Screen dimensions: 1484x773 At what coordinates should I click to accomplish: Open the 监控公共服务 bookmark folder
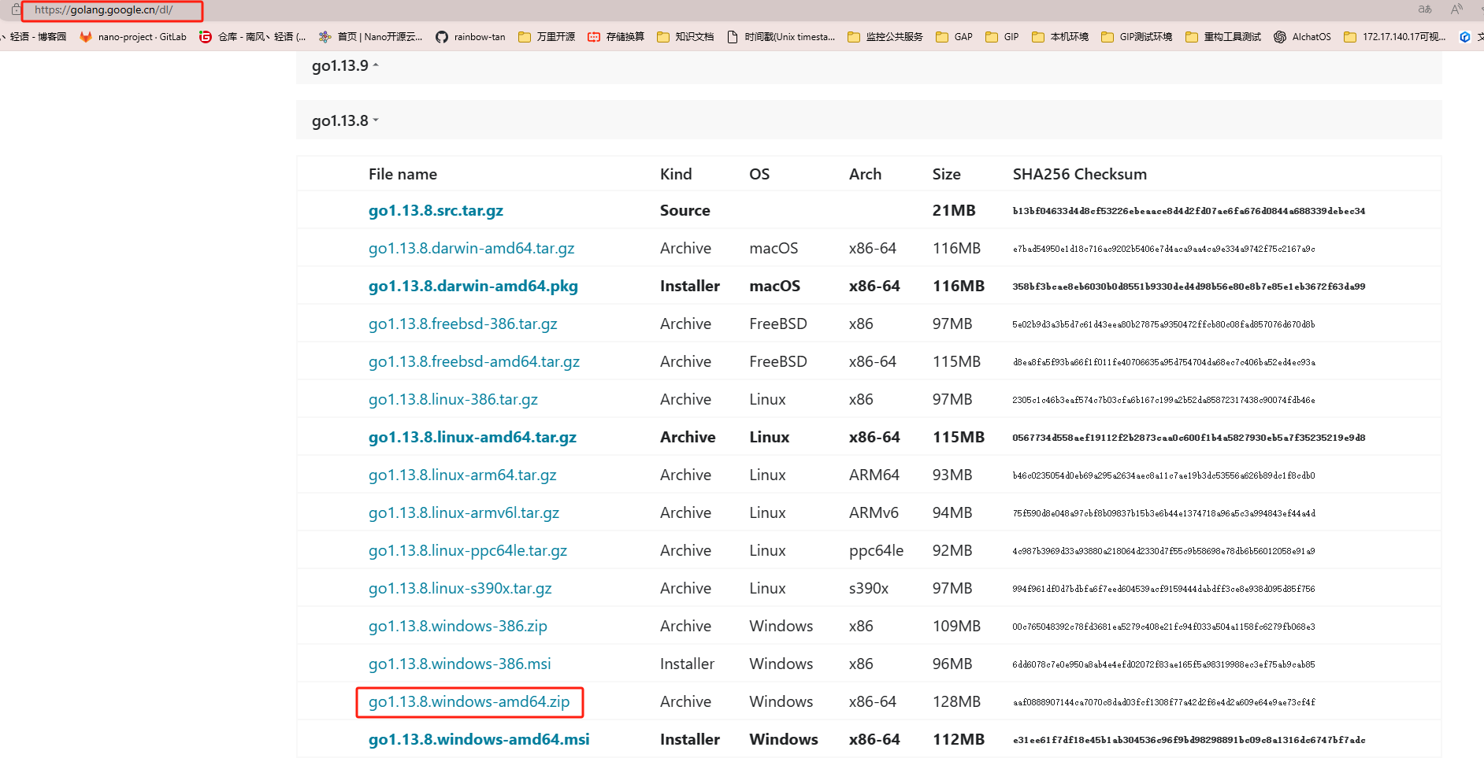885,37
